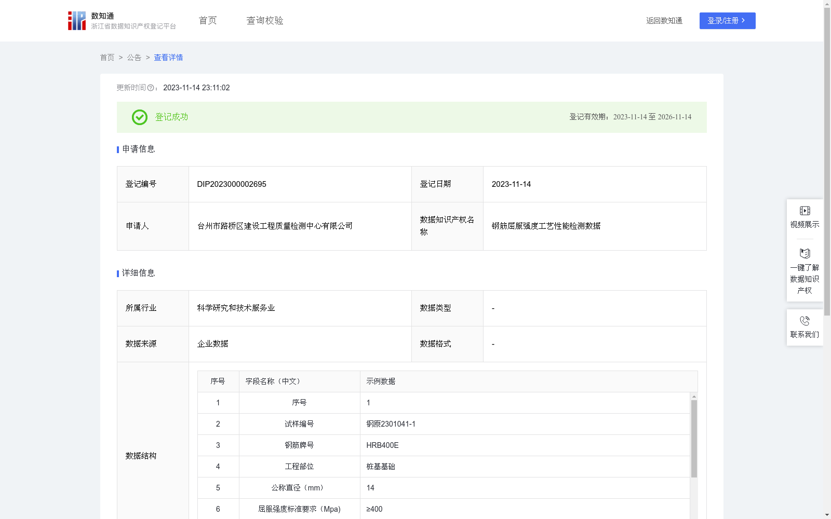831x519 pixels.
Task: Click the 登录/注册 button
Action: (x=727, y=21)
